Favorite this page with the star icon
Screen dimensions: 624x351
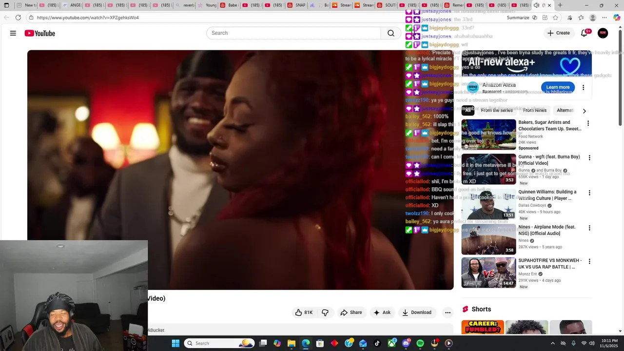click(555, 18)
